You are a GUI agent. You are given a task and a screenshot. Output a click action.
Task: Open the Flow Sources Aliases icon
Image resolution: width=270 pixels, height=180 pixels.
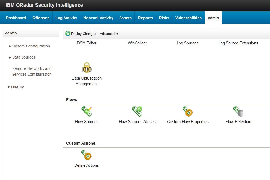(x=137, y=111)
